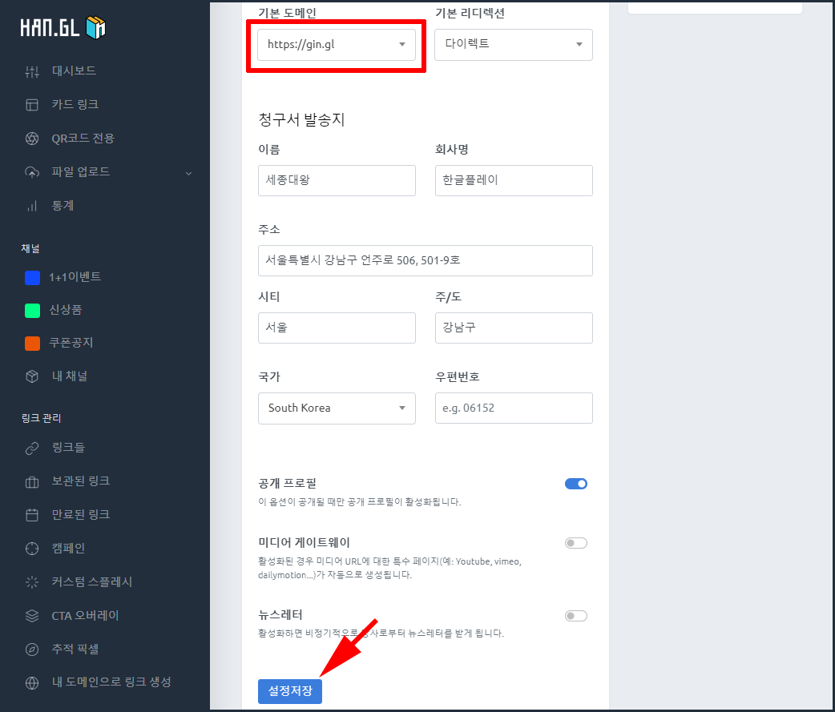Go to QR코드 전용 page
Image resolution: width=835 pixels, height=712 pixels.
[x=83, y=139]
